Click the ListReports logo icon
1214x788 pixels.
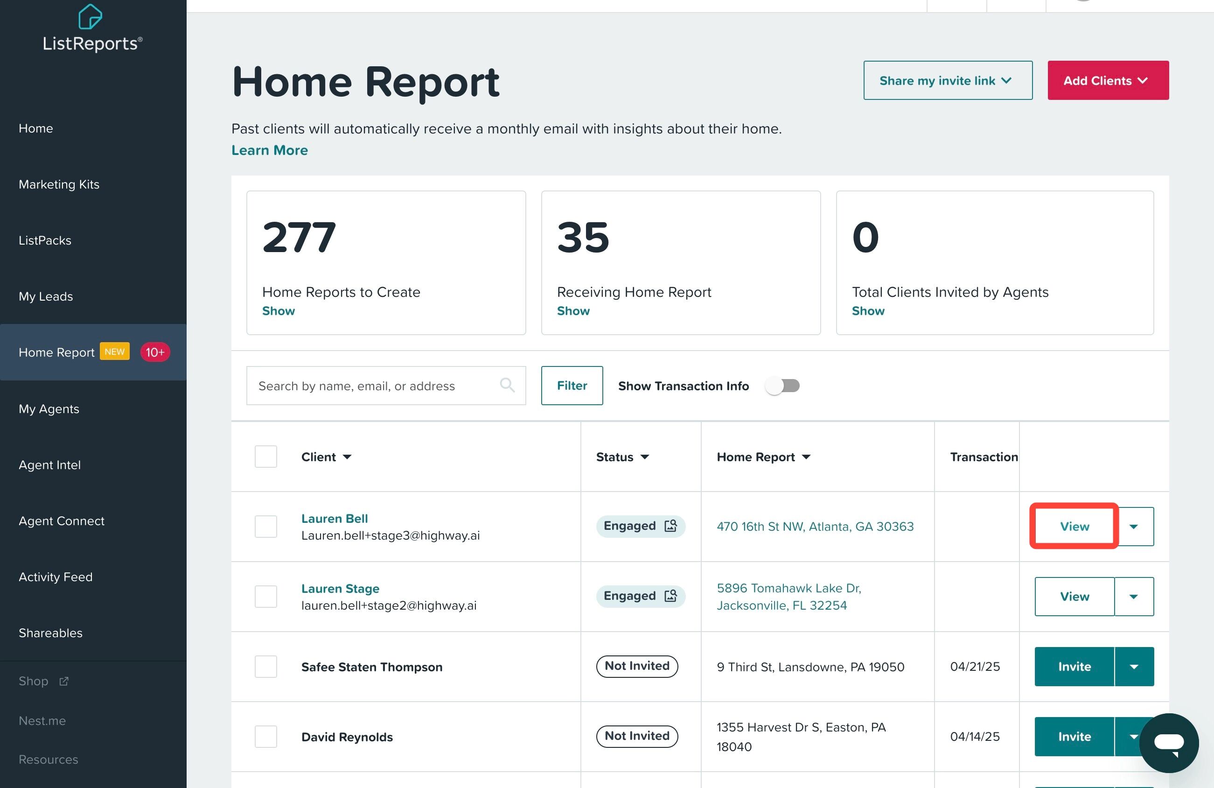tap(91, 16)
